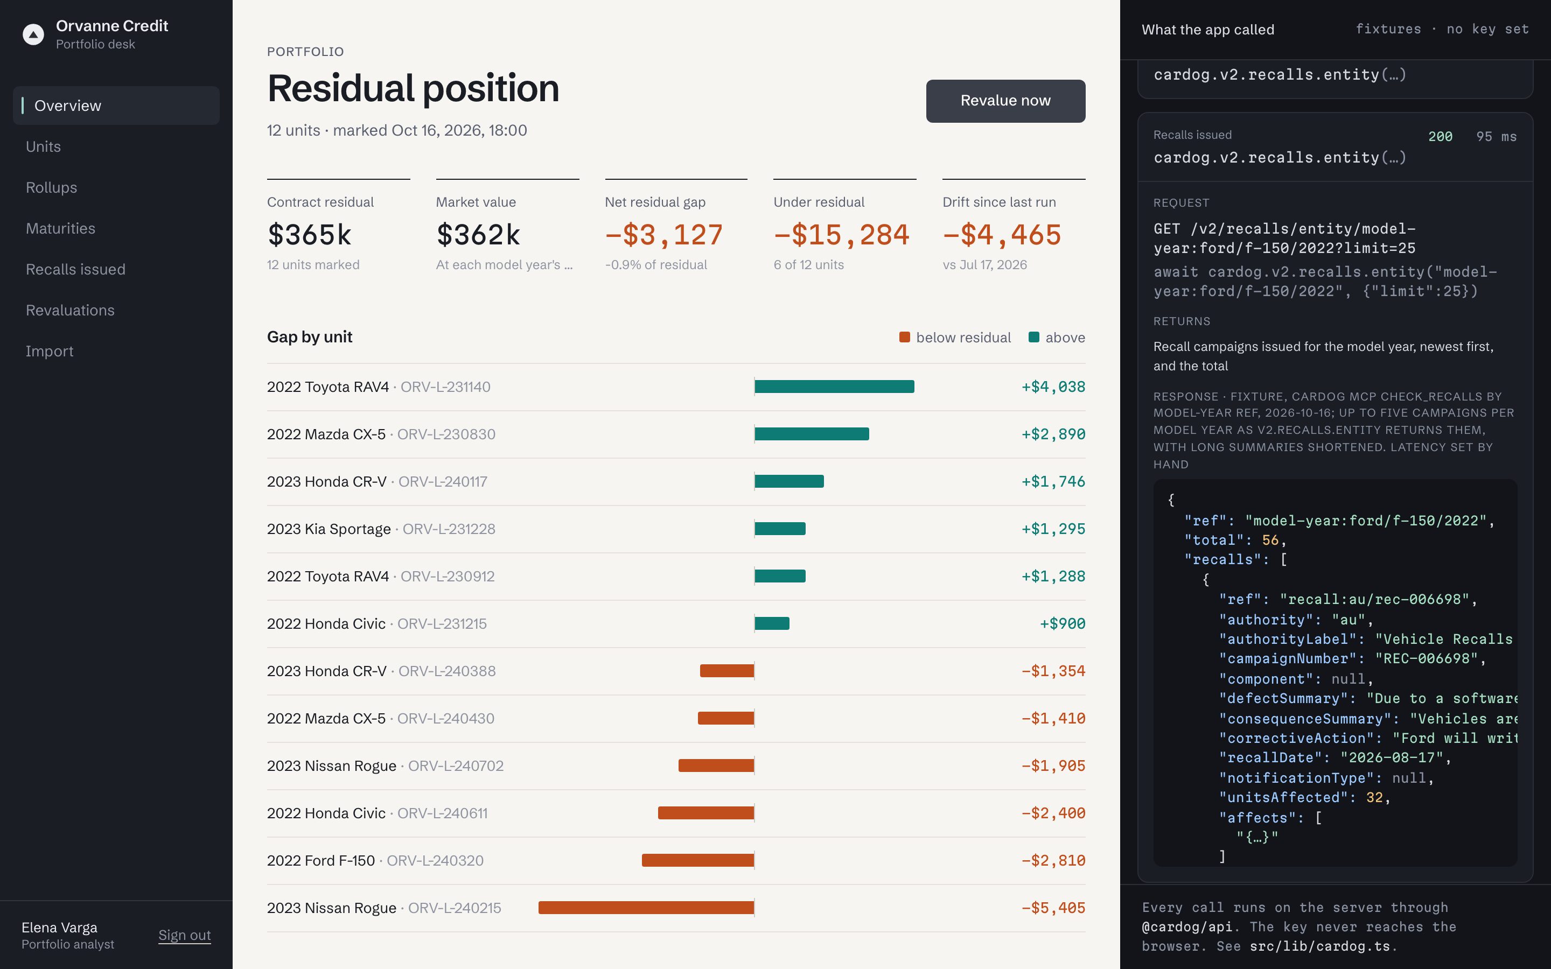This screenshot has width=1551, height=969.
Task: Click the −$5,405 gap bar
Action: point(646,908)
